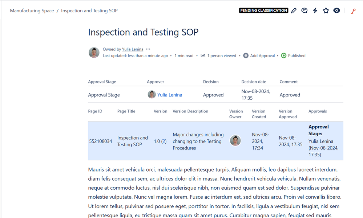The width and height of the screenshot is (363, 218).
Task: Open the version count link (2)
Action: pyautogui.click(x=164, y=141)
